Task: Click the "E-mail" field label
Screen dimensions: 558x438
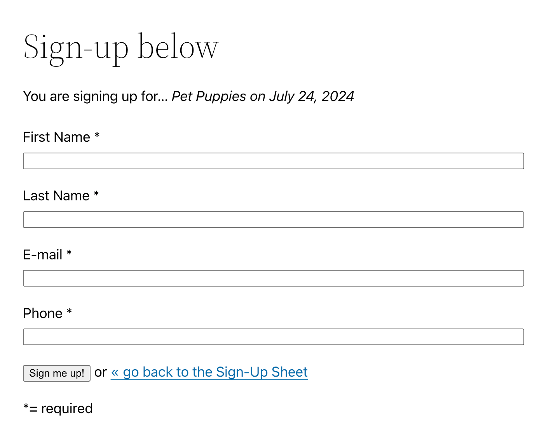Action: (43, 255)
